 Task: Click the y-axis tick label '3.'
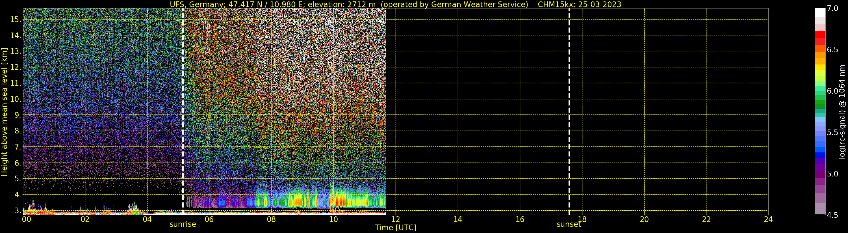tap(18, 211)
